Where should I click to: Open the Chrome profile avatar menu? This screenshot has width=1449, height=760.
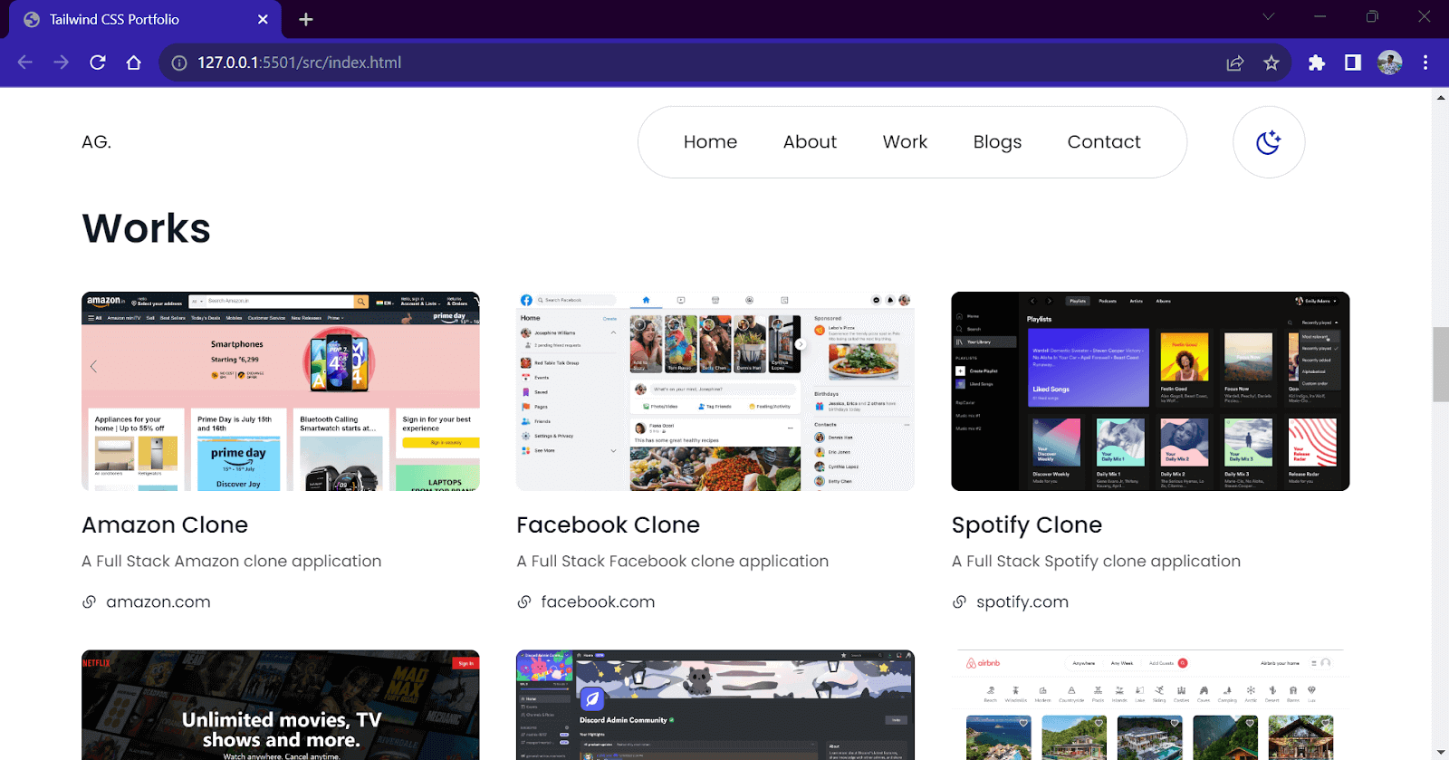[1389, 63]
